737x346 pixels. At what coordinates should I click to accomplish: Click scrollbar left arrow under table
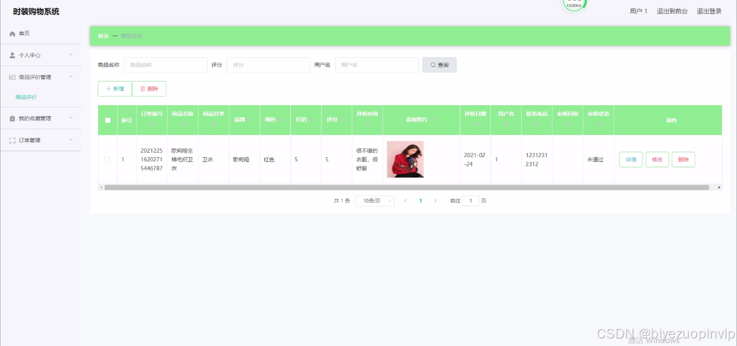(x=100, y=187)
